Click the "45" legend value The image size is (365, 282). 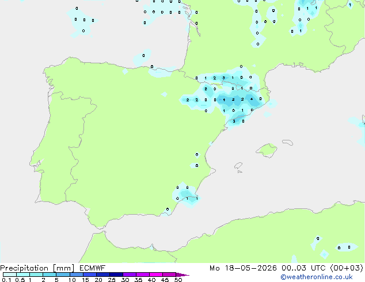coord(165,280)
